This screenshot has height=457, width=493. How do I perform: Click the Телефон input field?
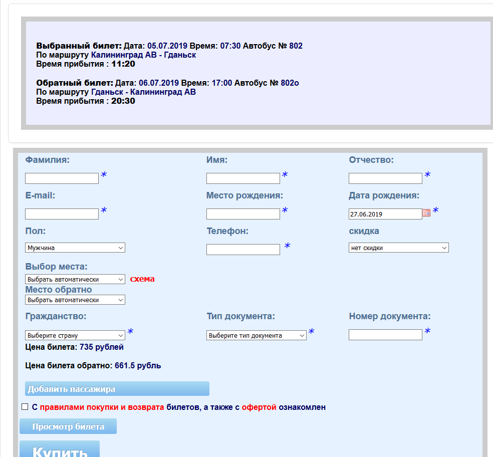[243, 250]
